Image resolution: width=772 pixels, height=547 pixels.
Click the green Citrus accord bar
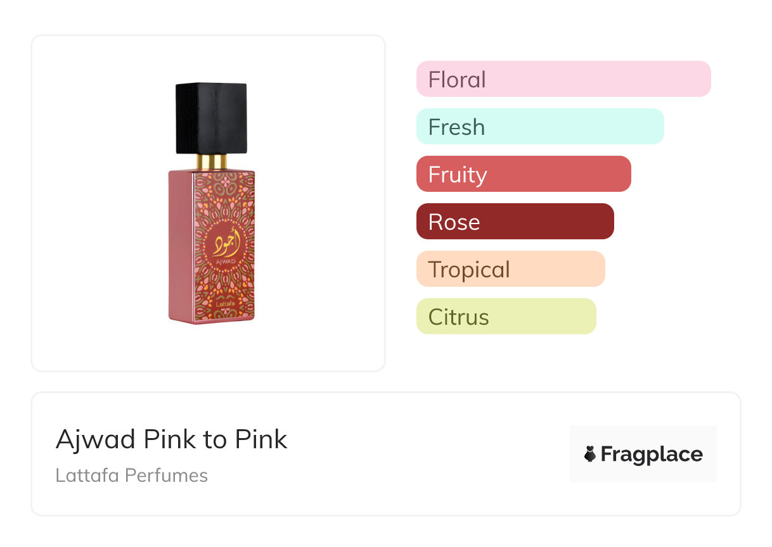coord(506,317)
